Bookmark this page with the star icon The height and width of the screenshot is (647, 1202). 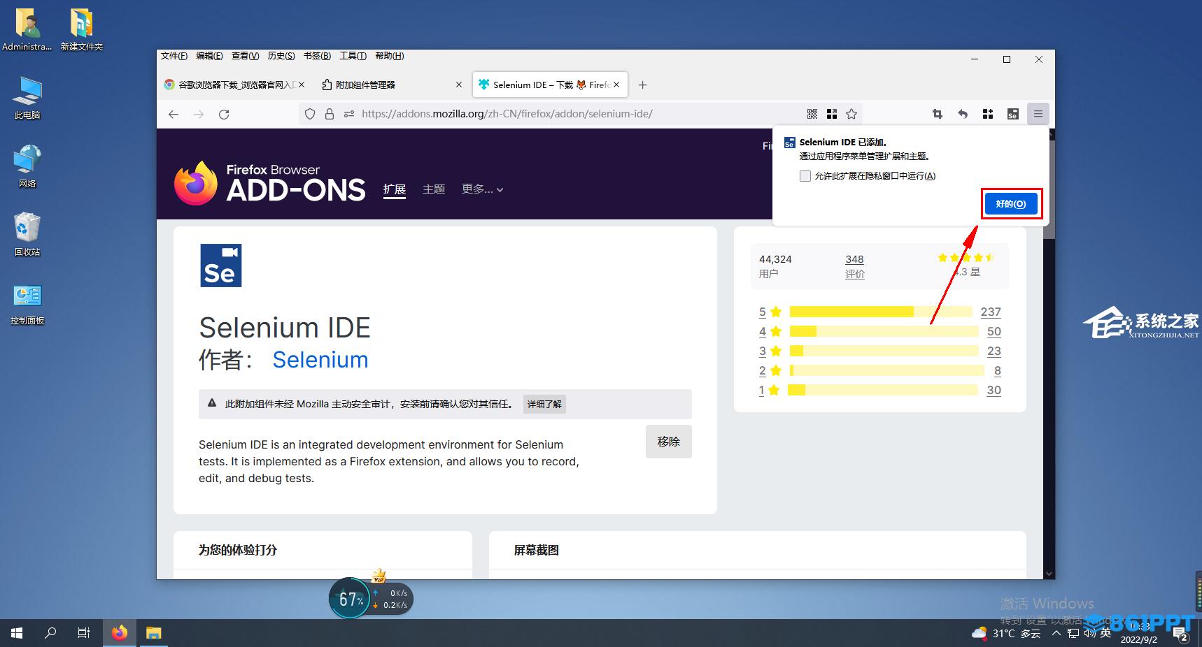851,114
